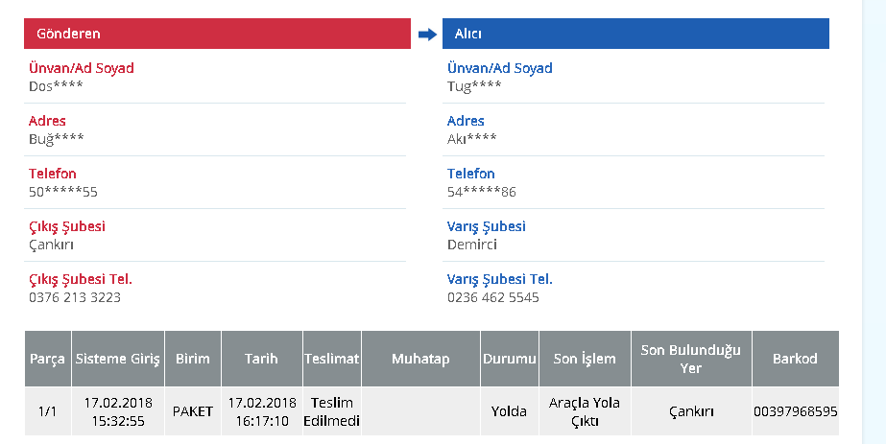Click the Varış Şubesi value Demirci
The height and width of the screenshot is (444, 886).
pyautogui.click(x=472, y=245)
